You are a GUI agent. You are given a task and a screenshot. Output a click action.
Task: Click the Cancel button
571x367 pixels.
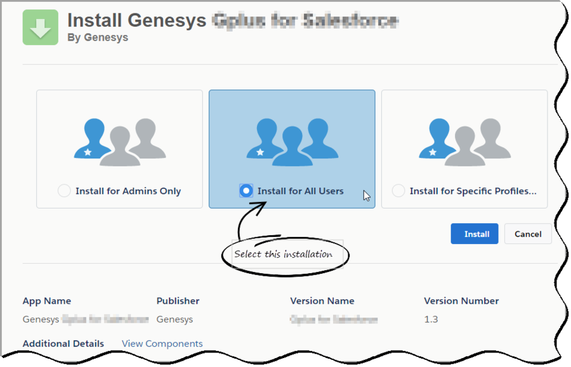tap(528, 233)
